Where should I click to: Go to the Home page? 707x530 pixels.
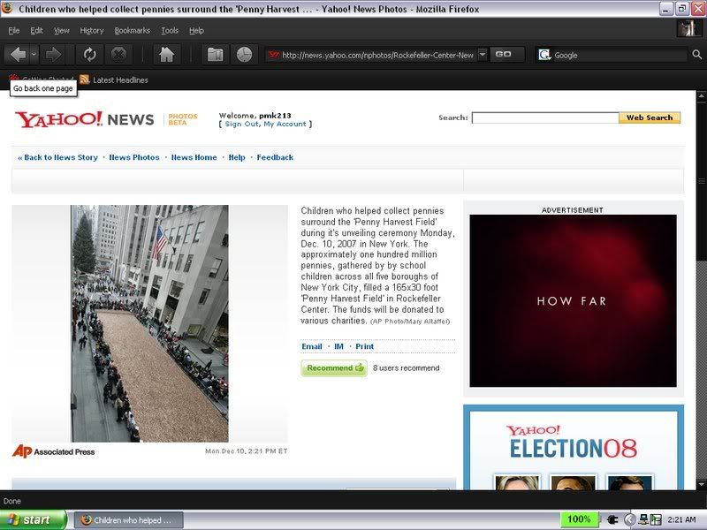[166, 55]
